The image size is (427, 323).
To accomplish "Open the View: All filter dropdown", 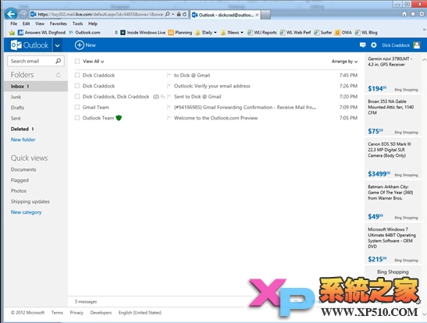I will click(x=94, y=62).
